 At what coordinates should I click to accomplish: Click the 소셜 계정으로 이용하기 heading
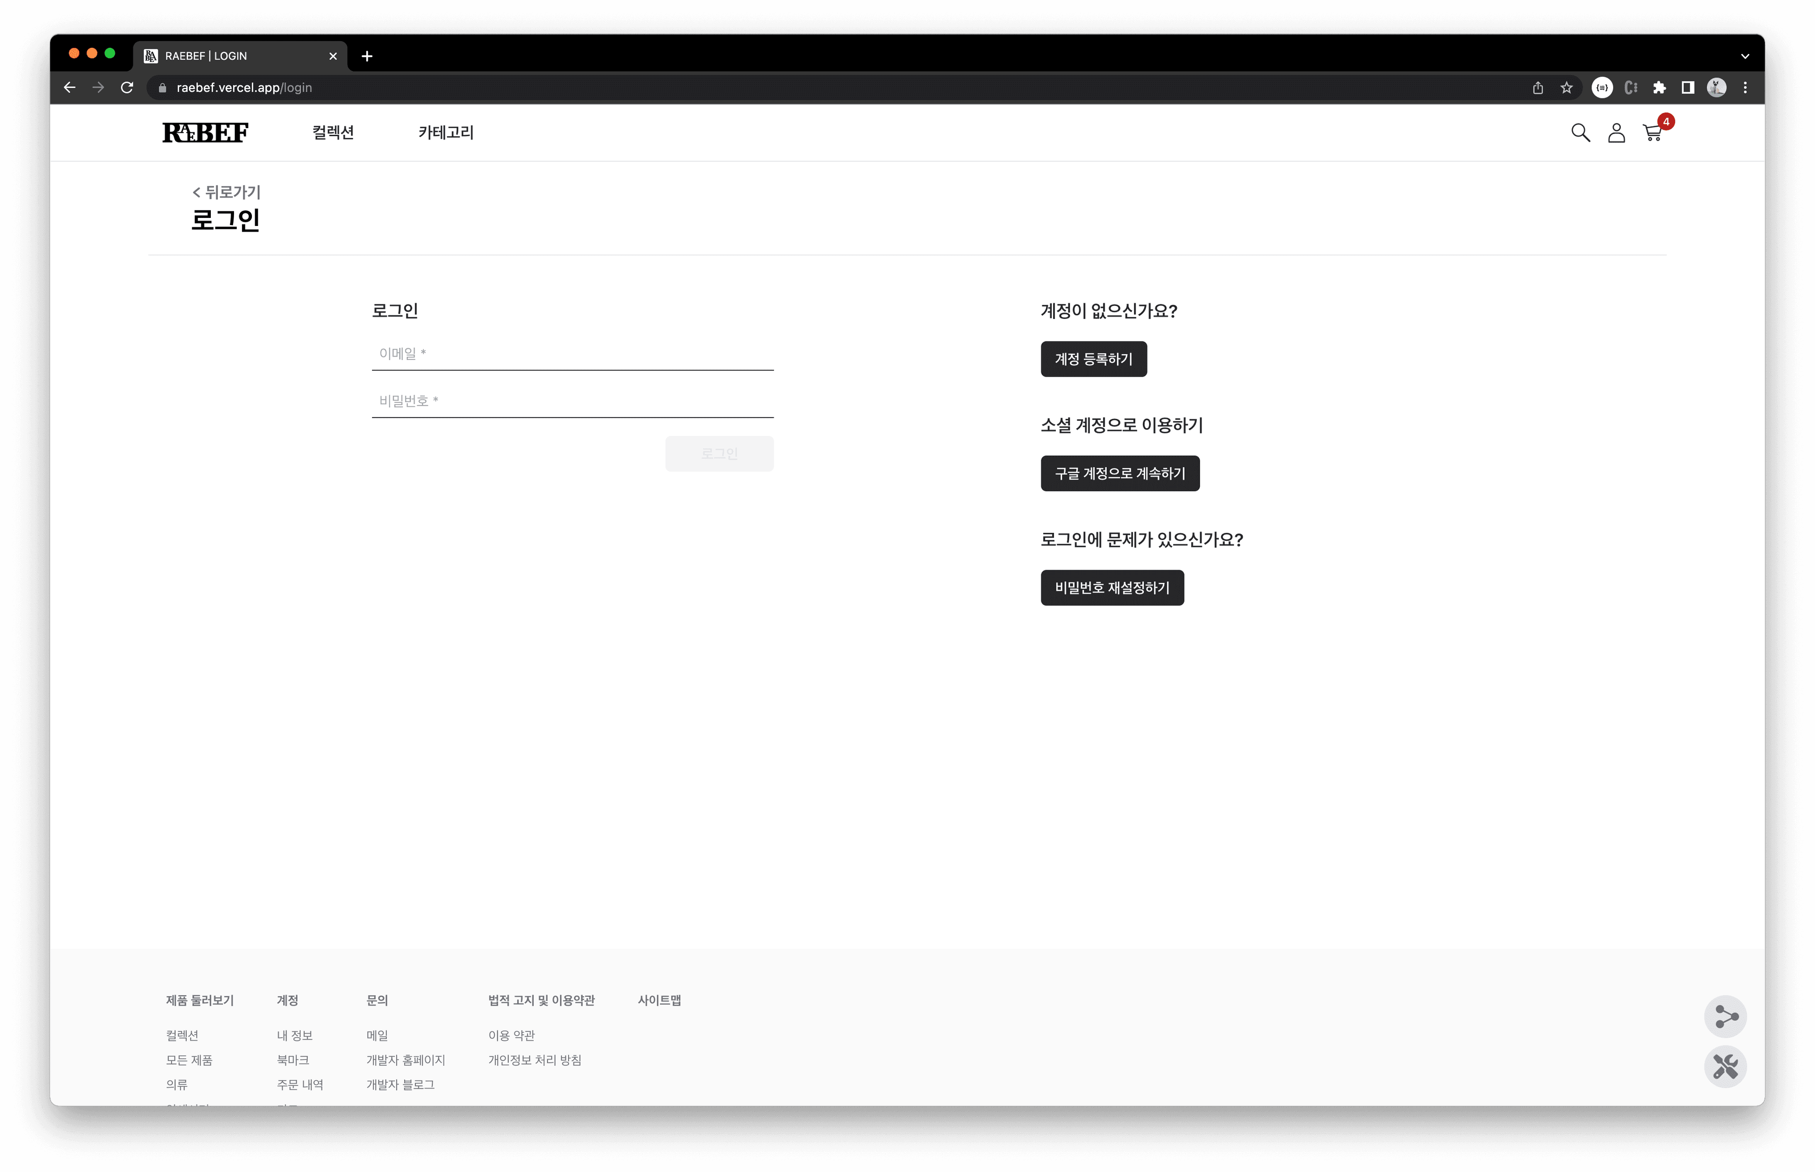tap(1121, 425)
